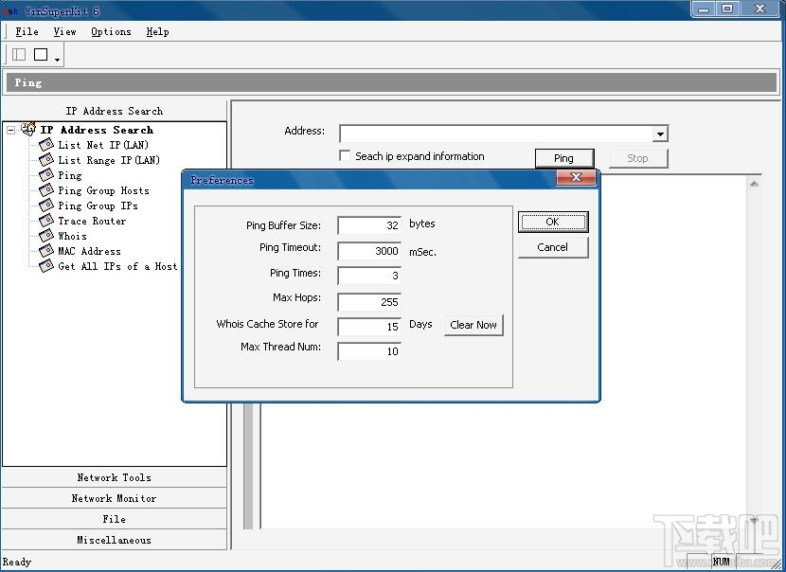
Task: Confirm preferences with OK button
Action: point(553,222)
